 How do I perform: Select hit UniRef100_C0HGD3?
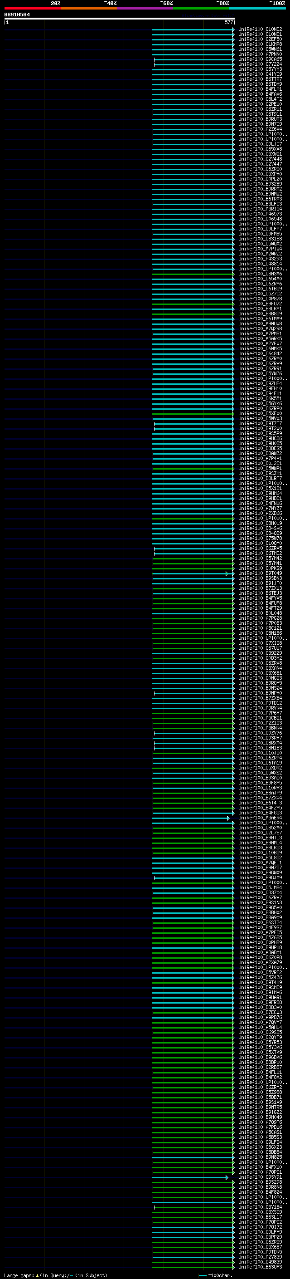pos(260,678)
